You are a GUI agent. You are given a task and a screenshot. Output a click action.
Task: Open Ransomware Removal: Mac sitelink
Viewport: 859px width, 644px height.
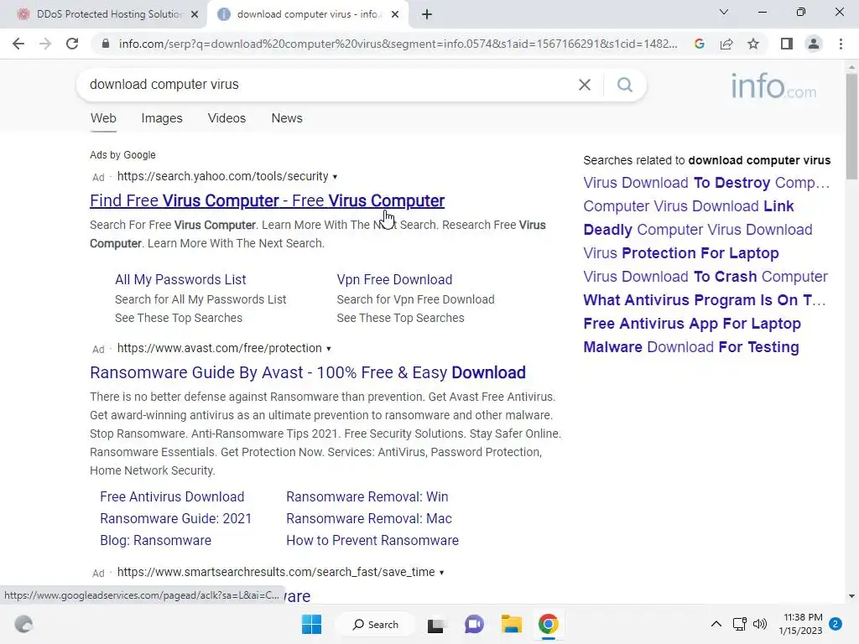tap(369, 518)
